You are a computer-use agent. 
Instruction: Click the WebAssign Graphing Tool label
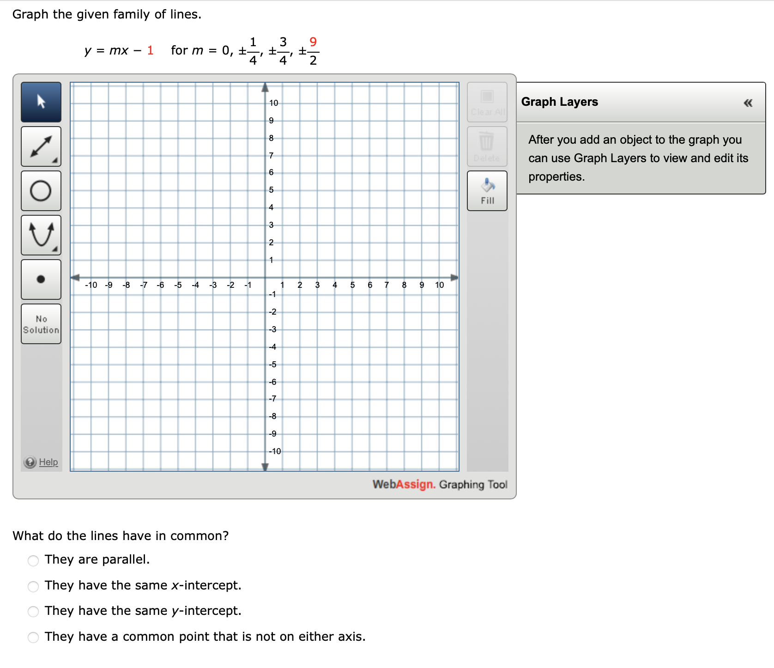tap(440, 485)
